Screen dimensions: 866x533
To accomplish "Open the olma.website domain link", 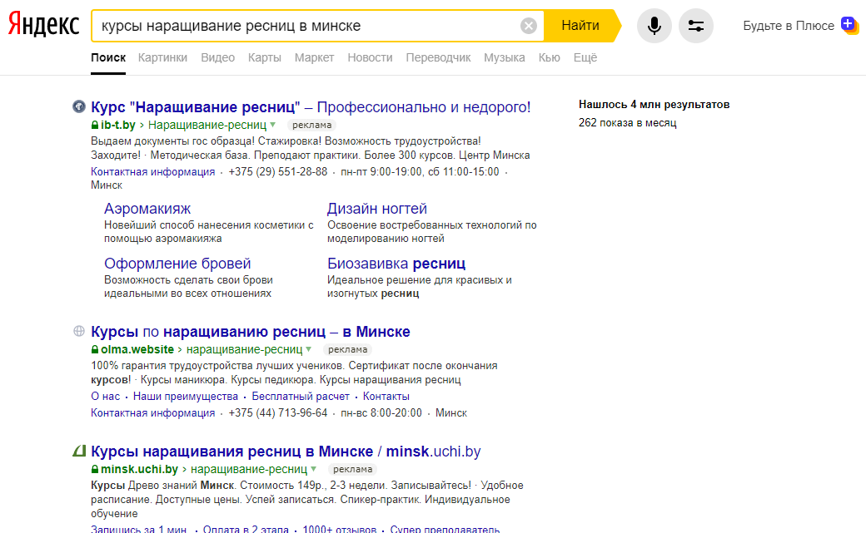I will pos(137,350).
